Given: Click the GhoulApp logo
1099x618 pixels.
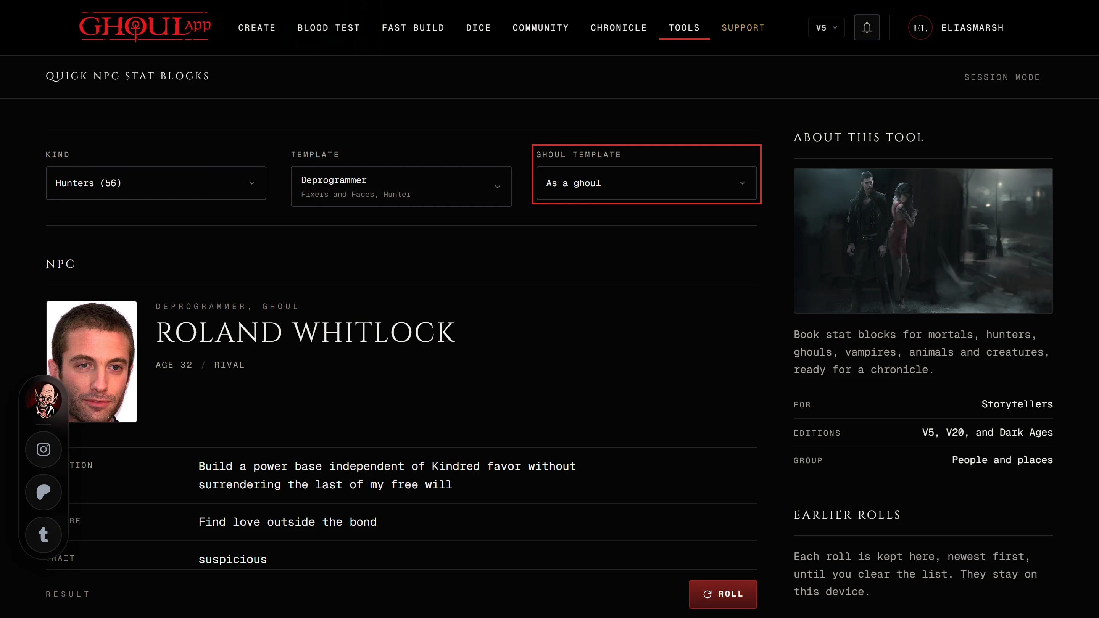Looking at the screenshot, I should click(x=145, y=27).
